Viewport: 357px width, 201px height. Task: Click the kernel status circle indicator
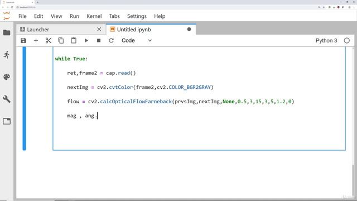347,41
